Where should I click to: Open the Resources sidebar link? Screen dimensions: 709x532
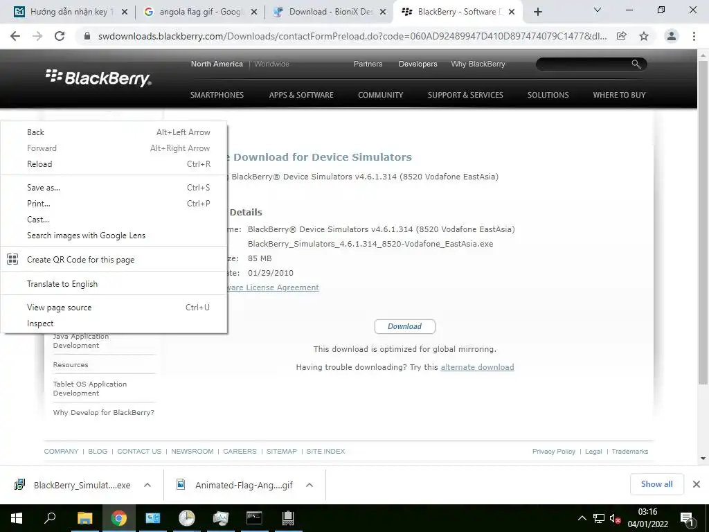coord(71,364)
